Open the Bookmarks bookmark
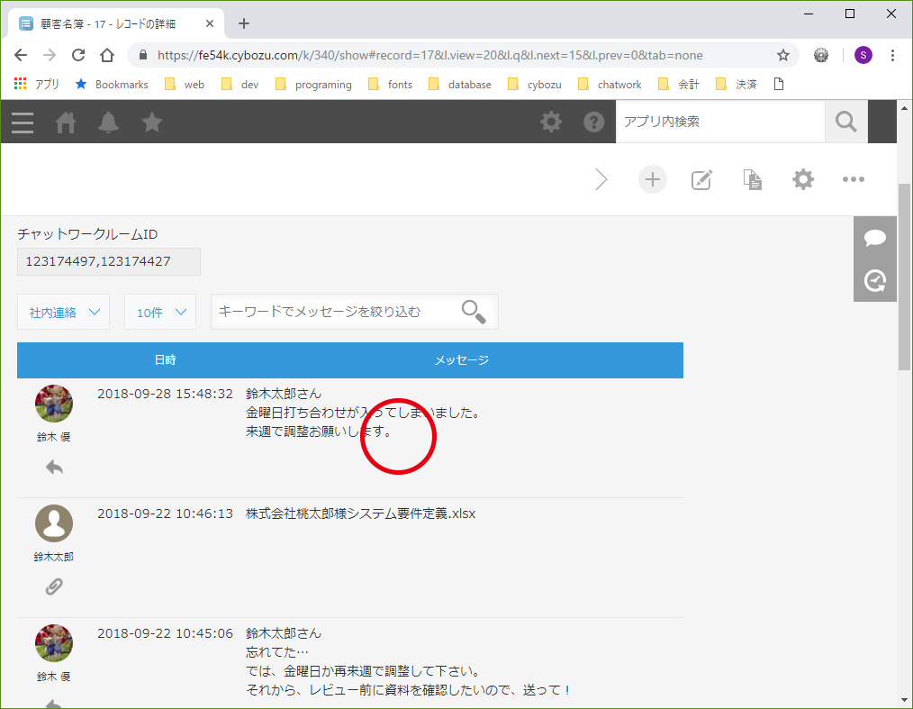The width and height of the screenshot is (913, 709). [x=112, y=85]
